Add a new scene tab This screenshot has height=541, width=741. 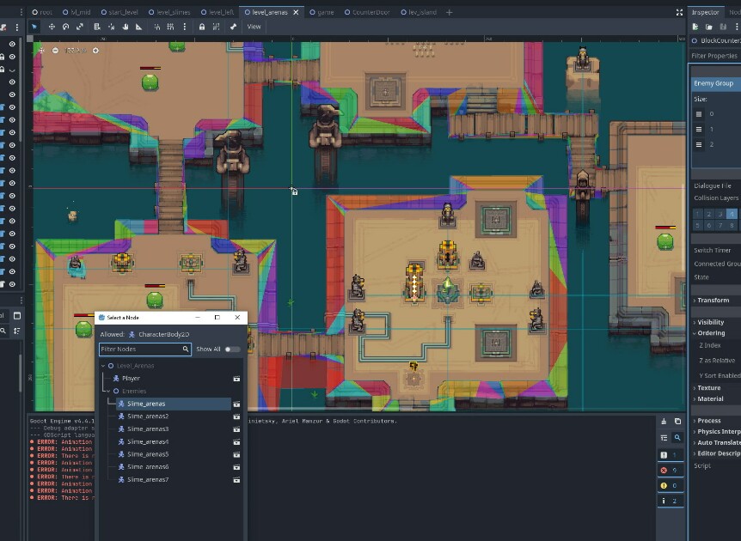coord(449,12)
